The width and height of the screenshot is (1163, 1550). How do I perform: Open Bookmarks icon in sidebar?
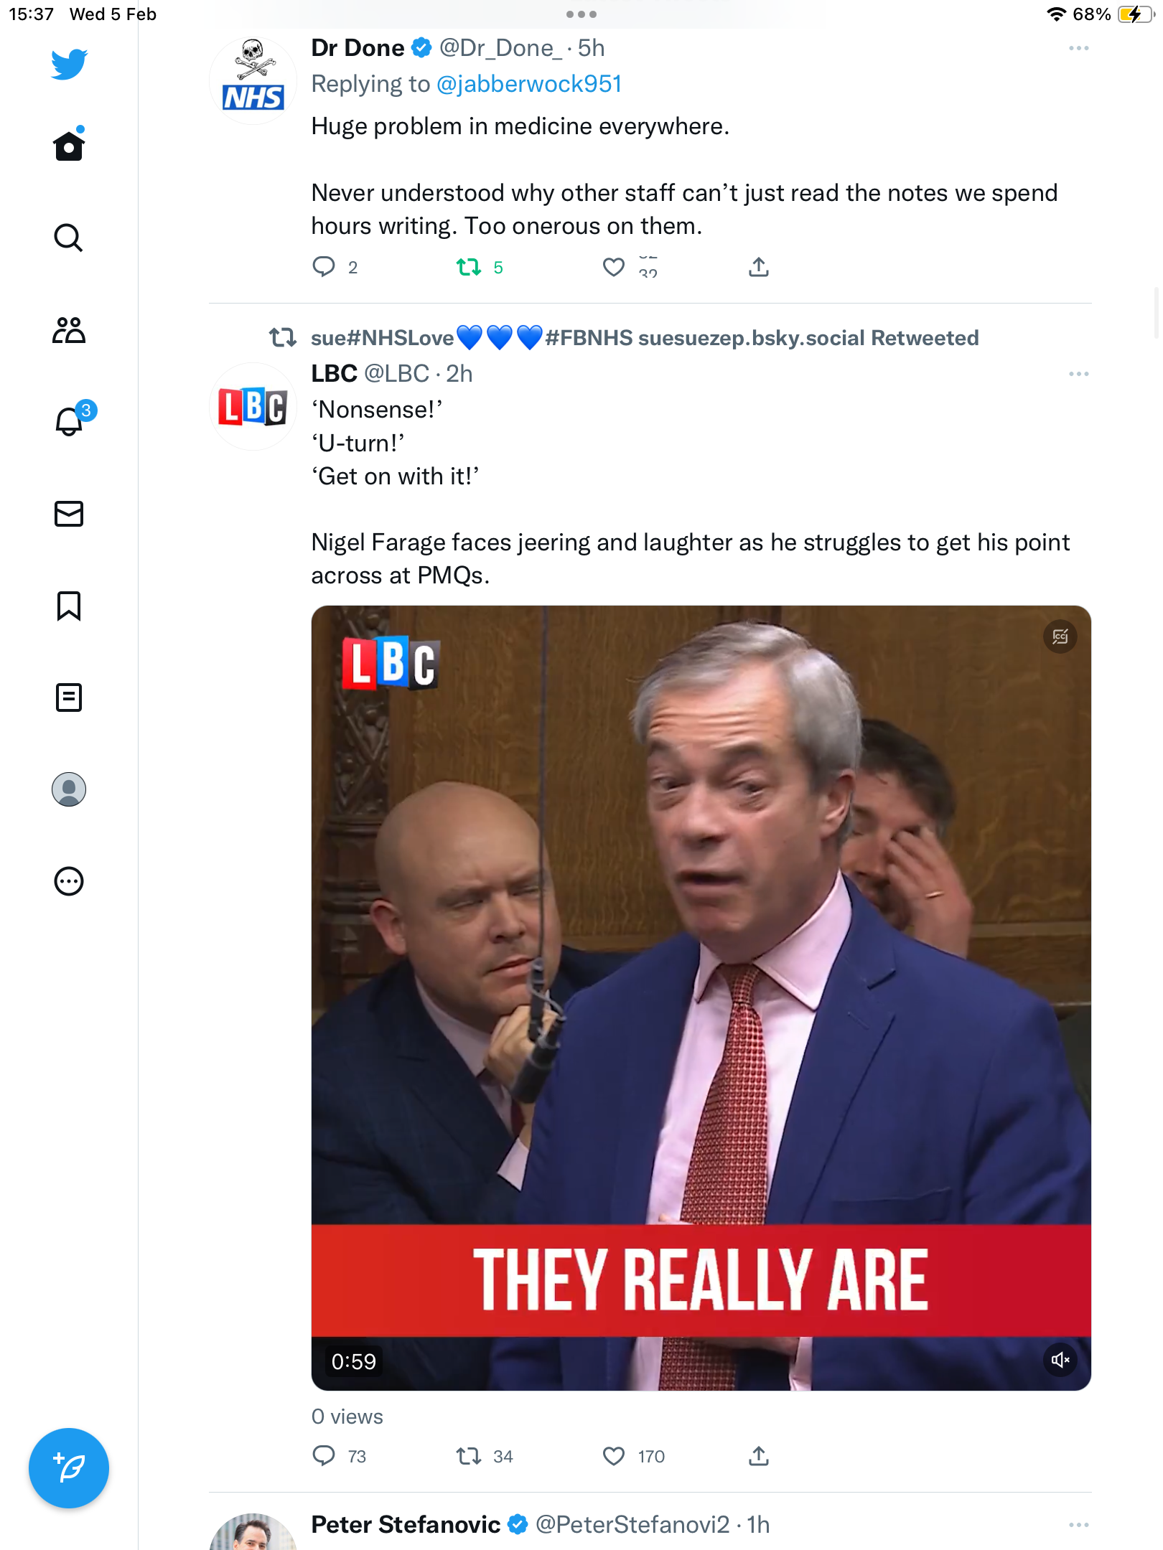tap(69, 606)
